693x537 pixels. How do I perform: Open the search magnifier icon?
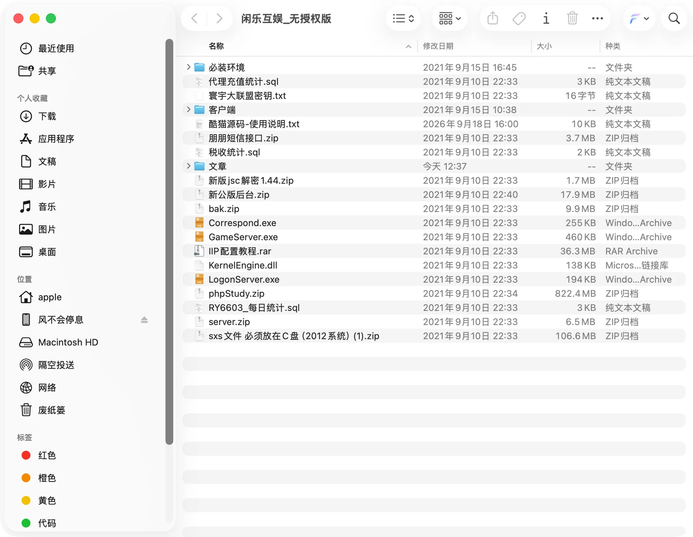(674, 18)
